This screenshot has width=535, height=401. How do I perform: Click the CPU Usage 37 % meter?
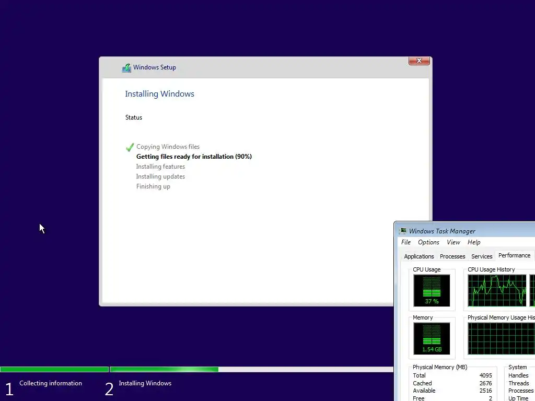tap(432, 290)
